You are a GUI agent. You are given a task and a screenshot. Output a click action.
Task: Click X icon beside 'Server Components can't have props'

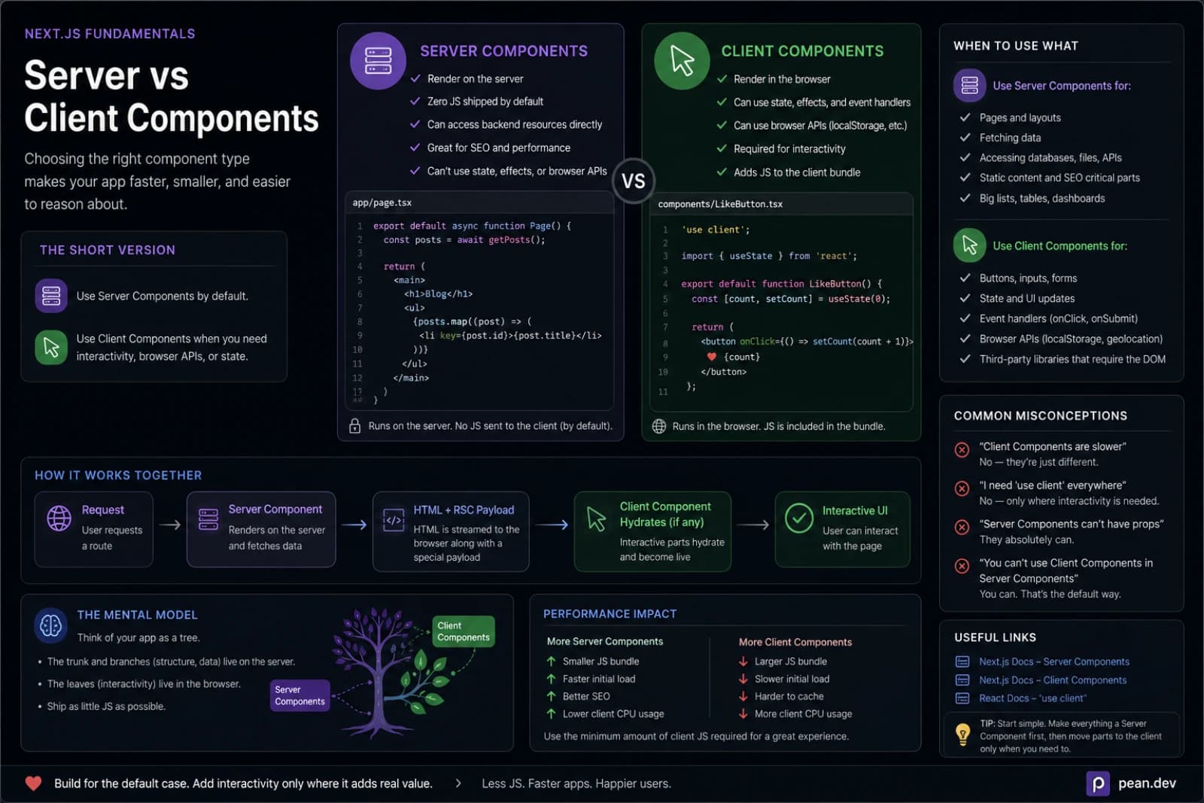click(962, 527)
